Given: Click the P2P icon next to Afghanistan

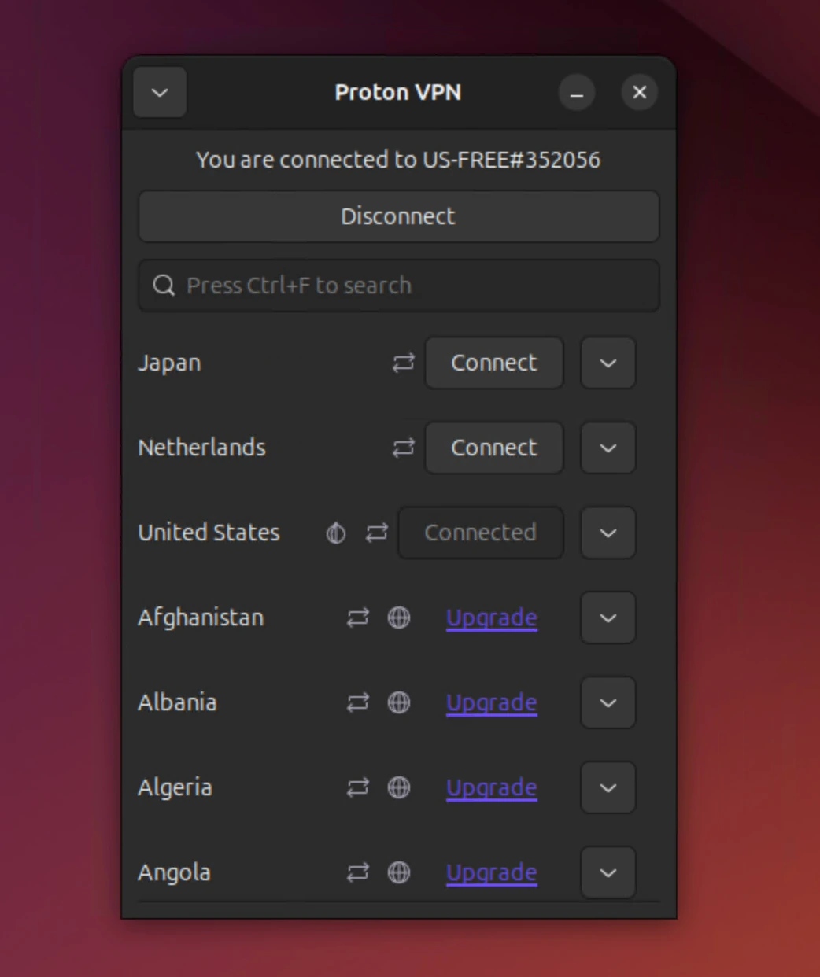Looking at the screenshot, I should (x=358, y=618).
